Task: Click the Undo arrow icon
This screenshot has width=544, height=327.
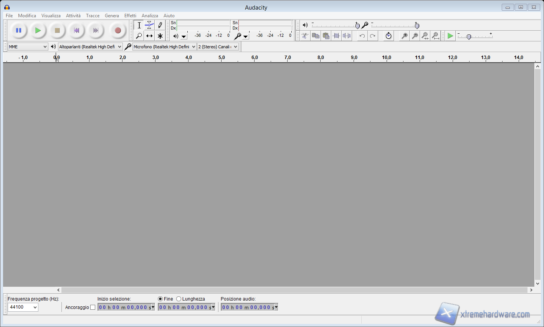Action: 362,36
